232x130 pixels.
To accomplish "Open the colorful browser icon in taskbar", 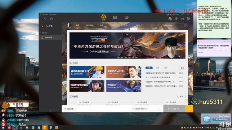I will [x=33, y=128].
